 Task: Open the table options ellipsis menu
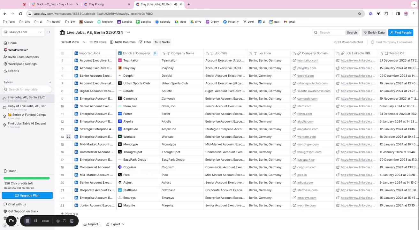(x=128, y=33)
